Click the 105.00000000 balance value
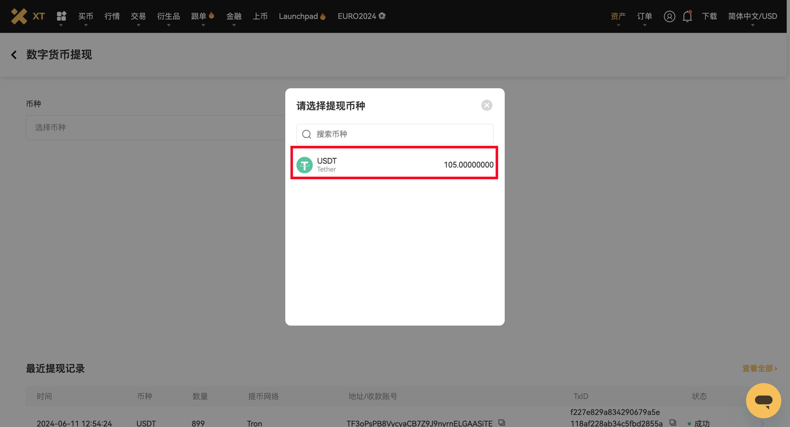 pyautogui.click(x=469, y=165)
